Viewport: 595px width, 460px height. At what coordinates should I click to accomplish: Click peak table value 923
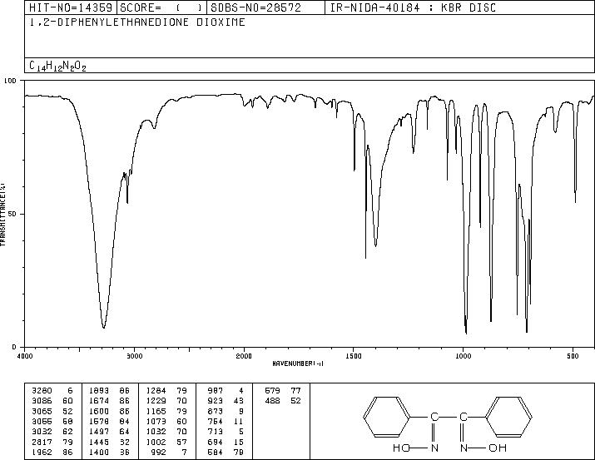tap(216, 401)
